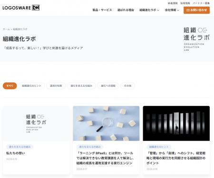Viewport: 214px width, 178px height.
Task: Select the その他 filter pill
Action: [x=127, y=86]
